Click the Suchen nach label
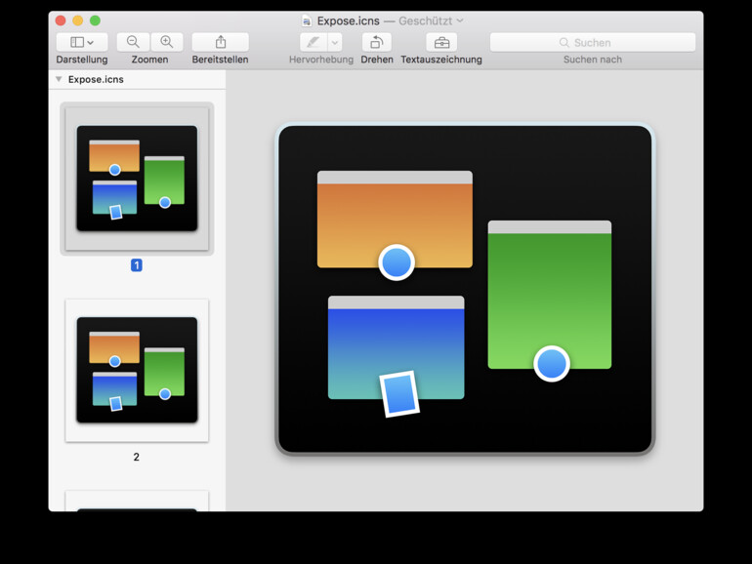This screenshot has height=564, width=752. click(x=593, y=60)
